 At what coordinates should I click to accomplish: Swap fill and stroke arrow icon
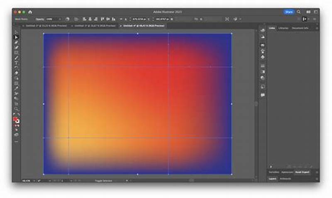tap(19, 114)
